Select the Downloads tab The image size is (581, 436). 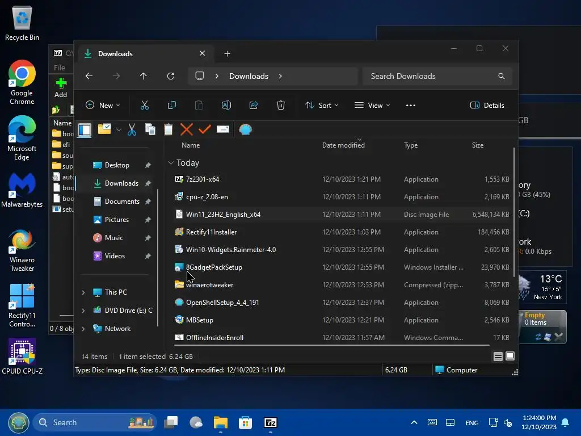click(x=145, y=54)
